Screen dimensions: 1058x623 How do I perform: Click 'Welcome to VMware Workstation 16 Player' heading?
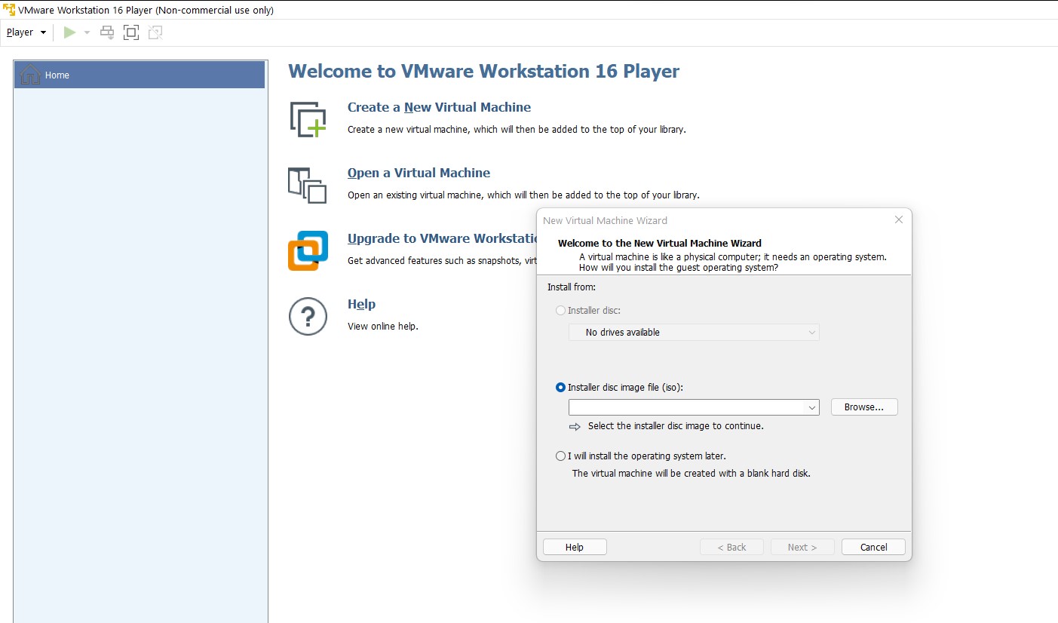[x=483, y=71]
